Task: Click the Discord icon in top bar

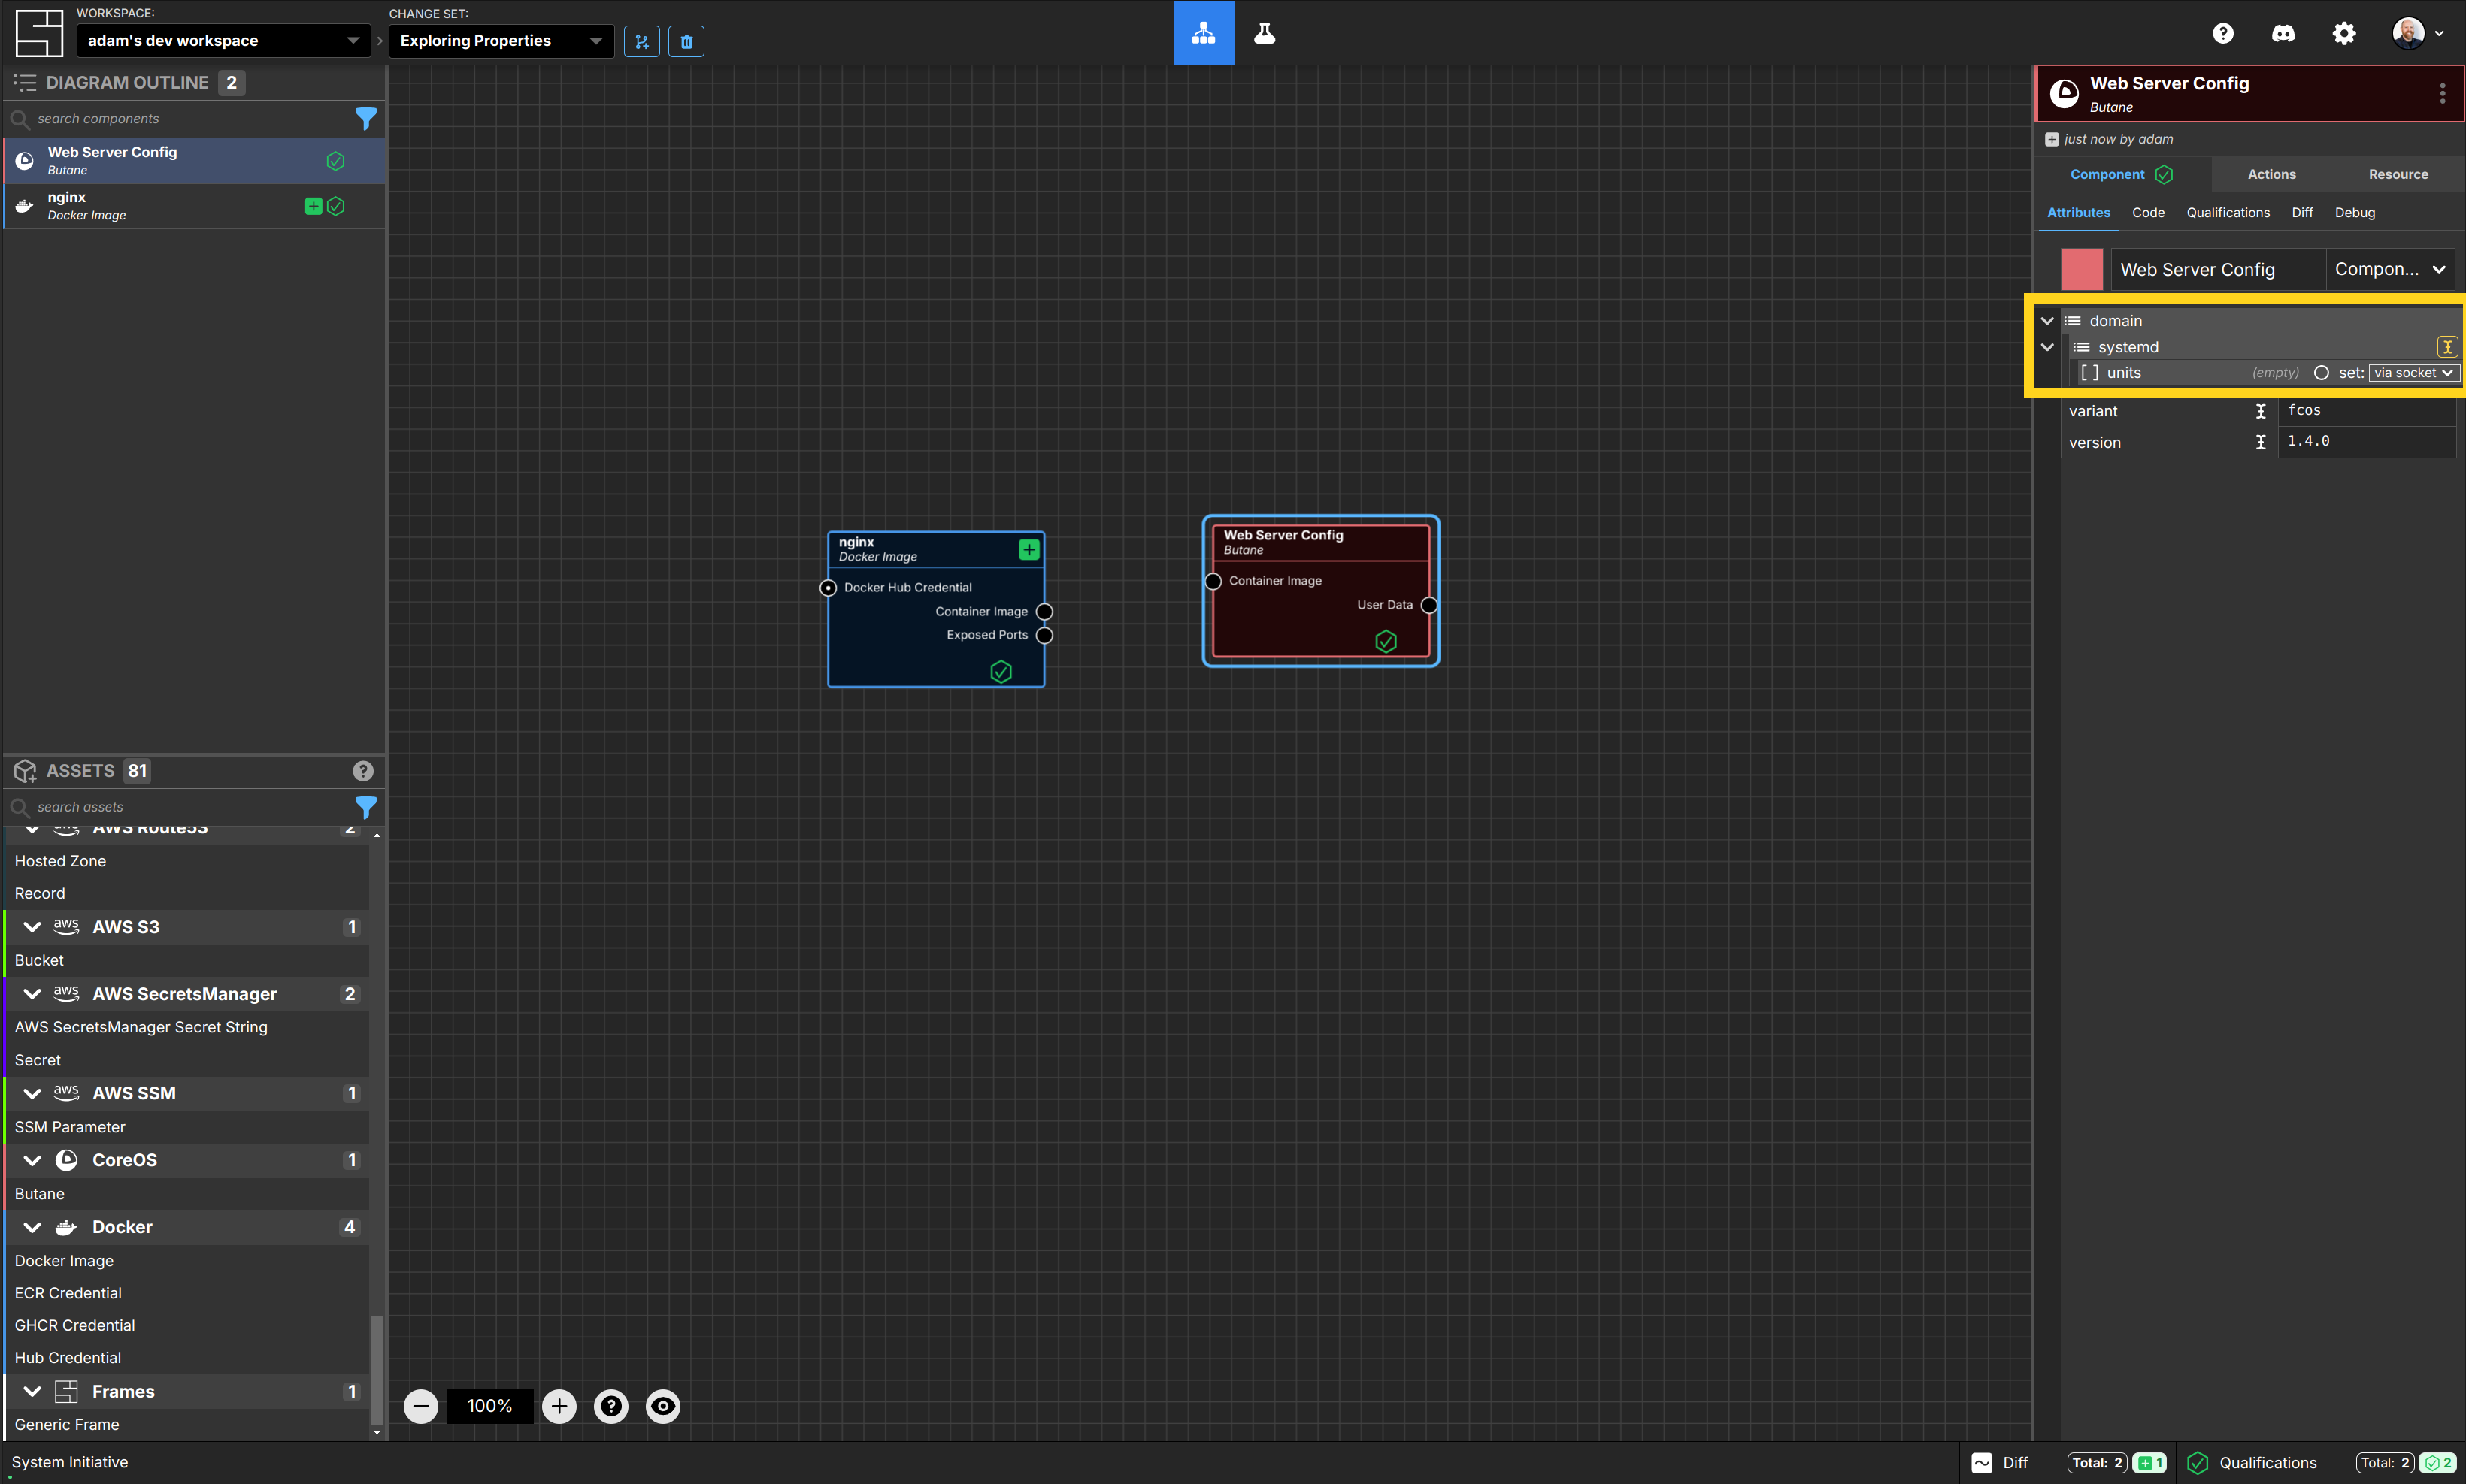Action: [2285, 32]
